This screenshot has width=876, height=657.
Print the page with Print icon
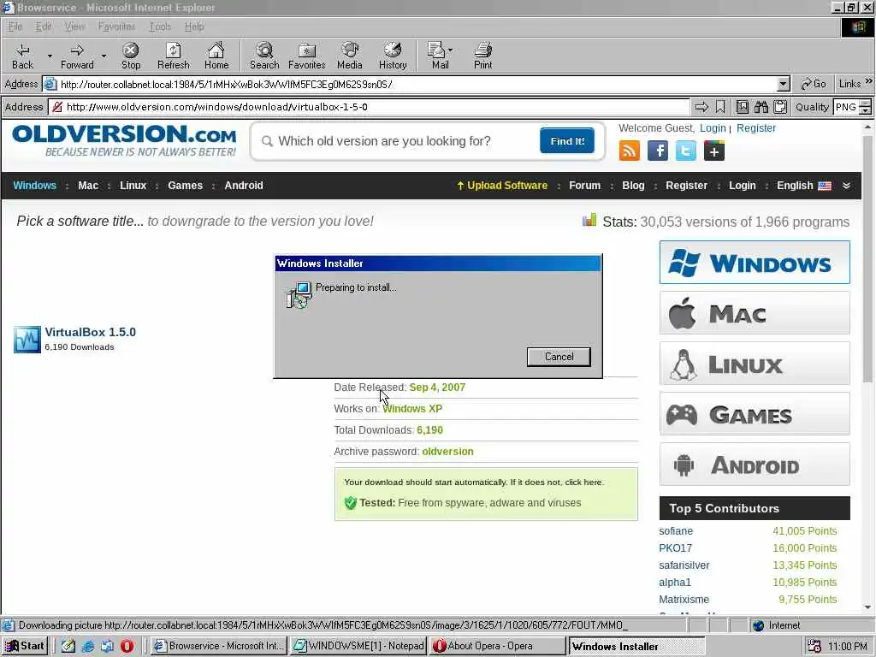pos(482,56)
